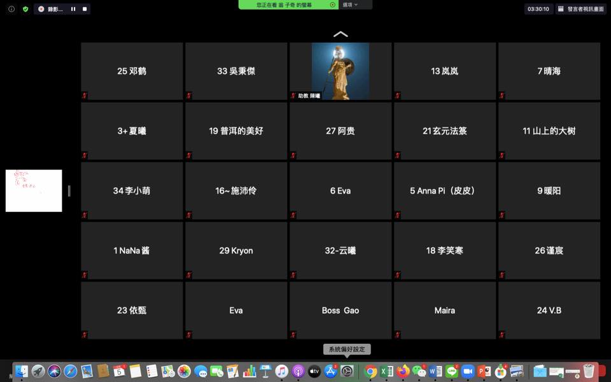Open the LINE app in the dock
This screenshot has height=382, width=611.
point(452,371)
